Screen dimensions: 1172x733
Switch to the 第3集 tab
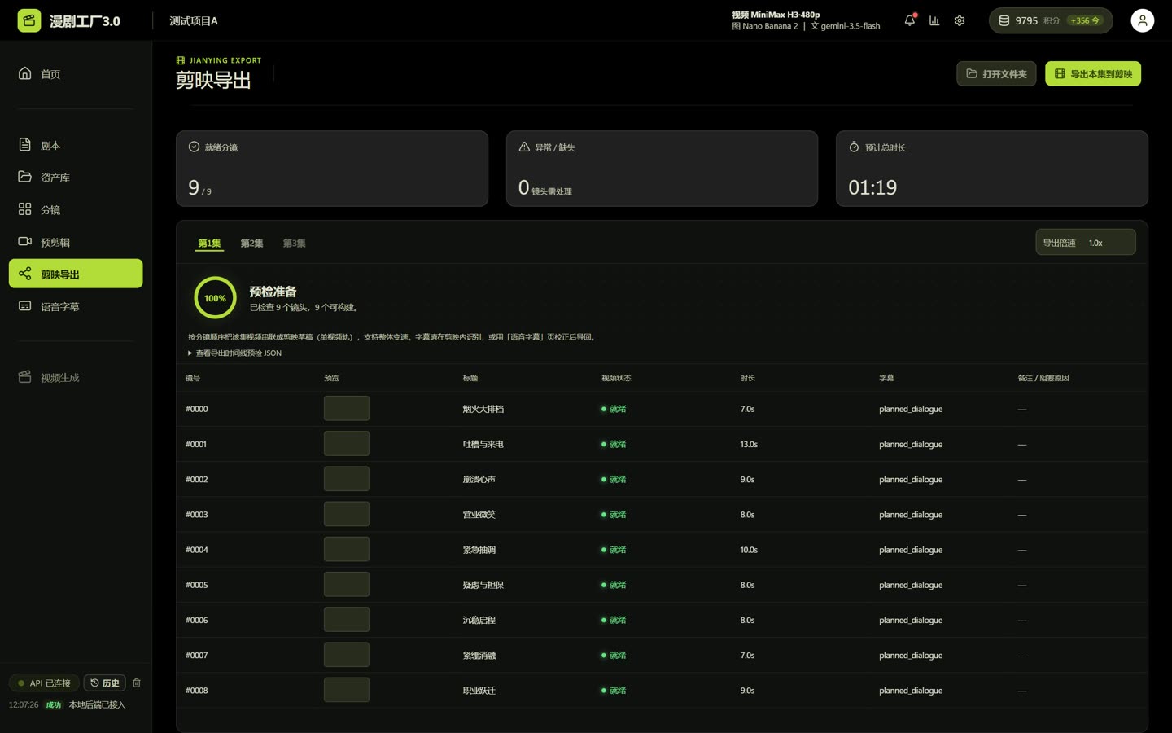pyautogui.click(x=294, y=244)
